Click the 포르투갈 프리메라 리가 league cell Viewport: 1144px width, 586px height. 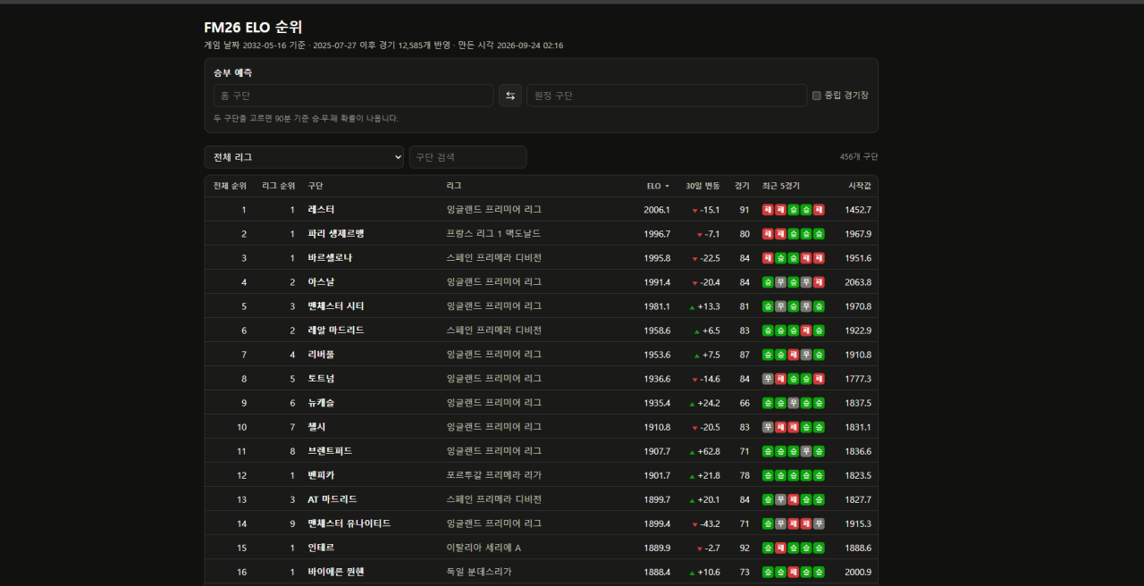(x=494, y=475)
